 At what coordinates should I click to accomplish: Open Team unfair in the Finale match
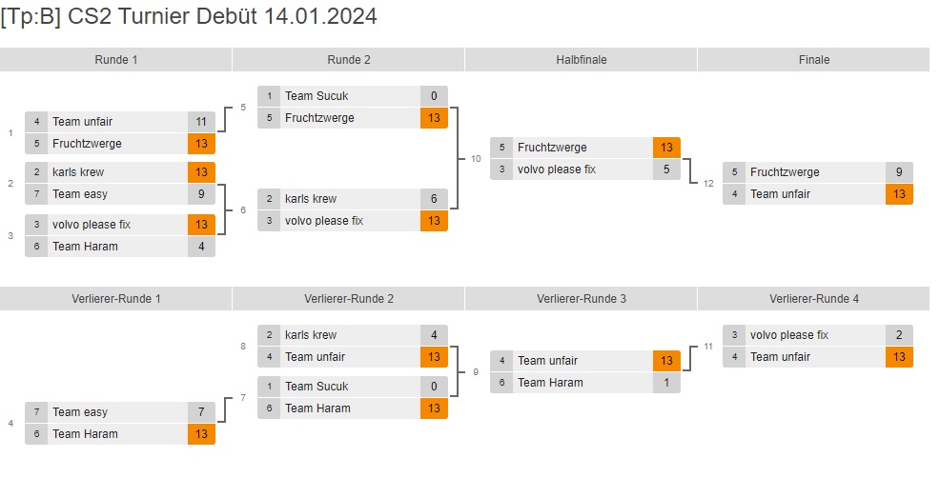coord(780,194)
